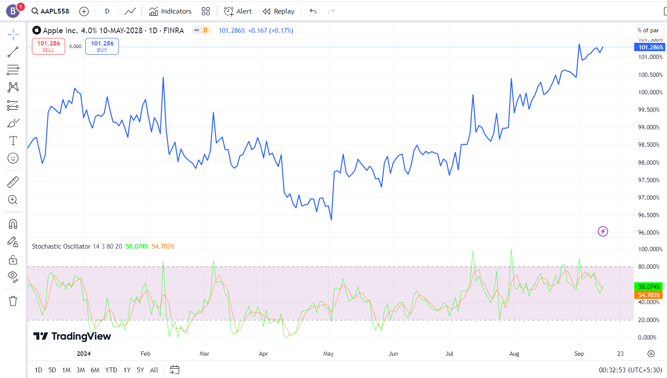Create an Alert
This screenshot has width=667, height=378.
click(238, 11)
